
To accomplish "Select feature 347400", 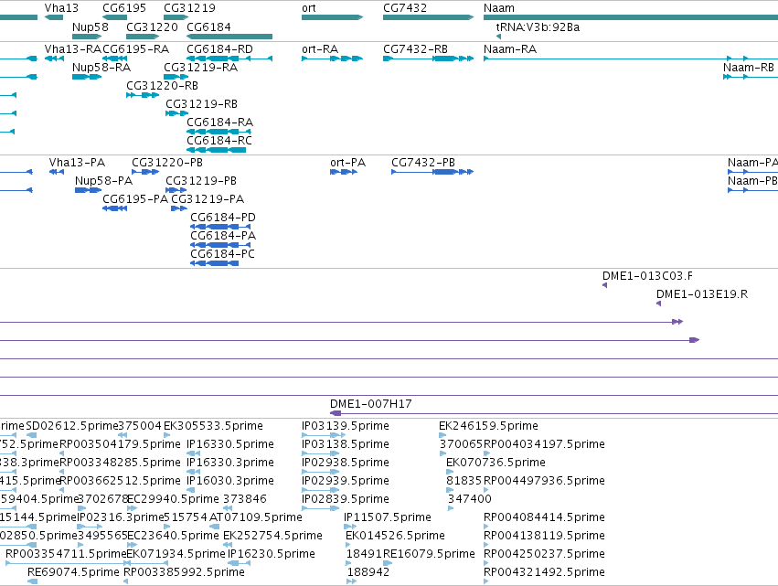I will (451, 508).
